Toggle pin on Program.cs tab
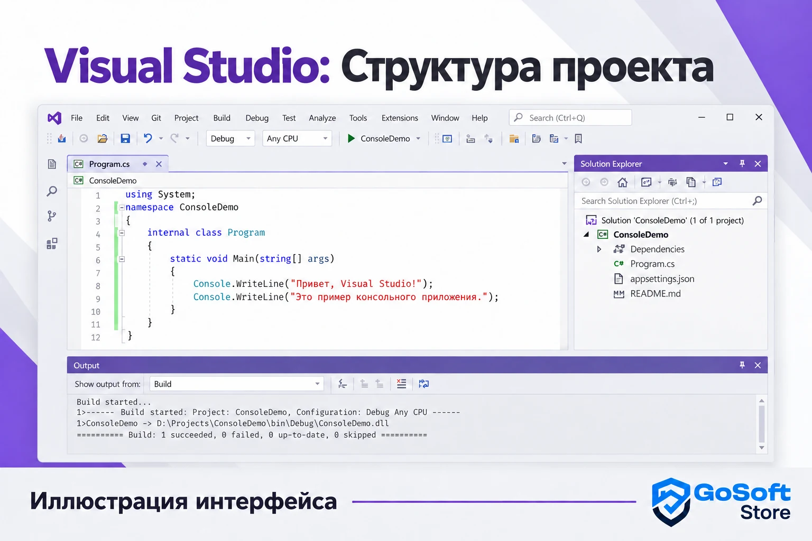812x541 pixels. point(145,164)
